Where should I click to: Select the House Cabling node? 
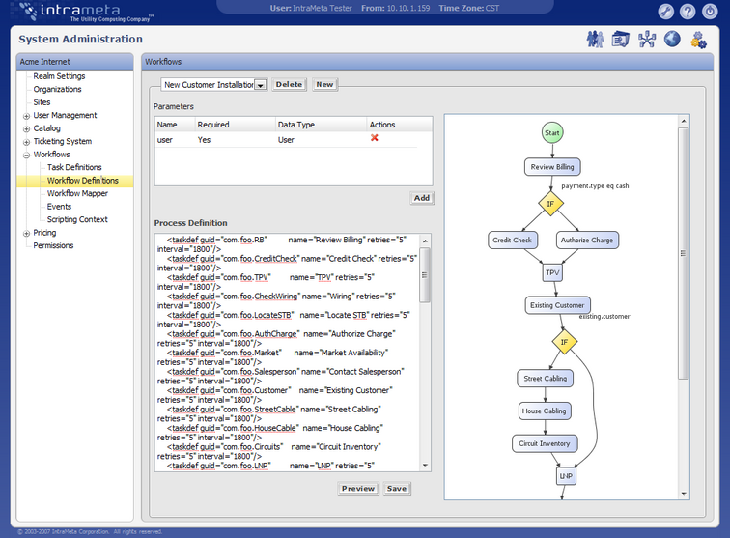[544, 411]
